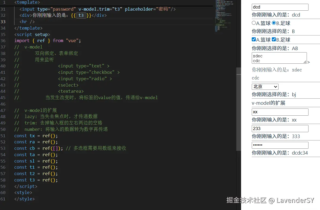
Task: Click line number 53 in the gutter
Action: click(x=3, y=148)
